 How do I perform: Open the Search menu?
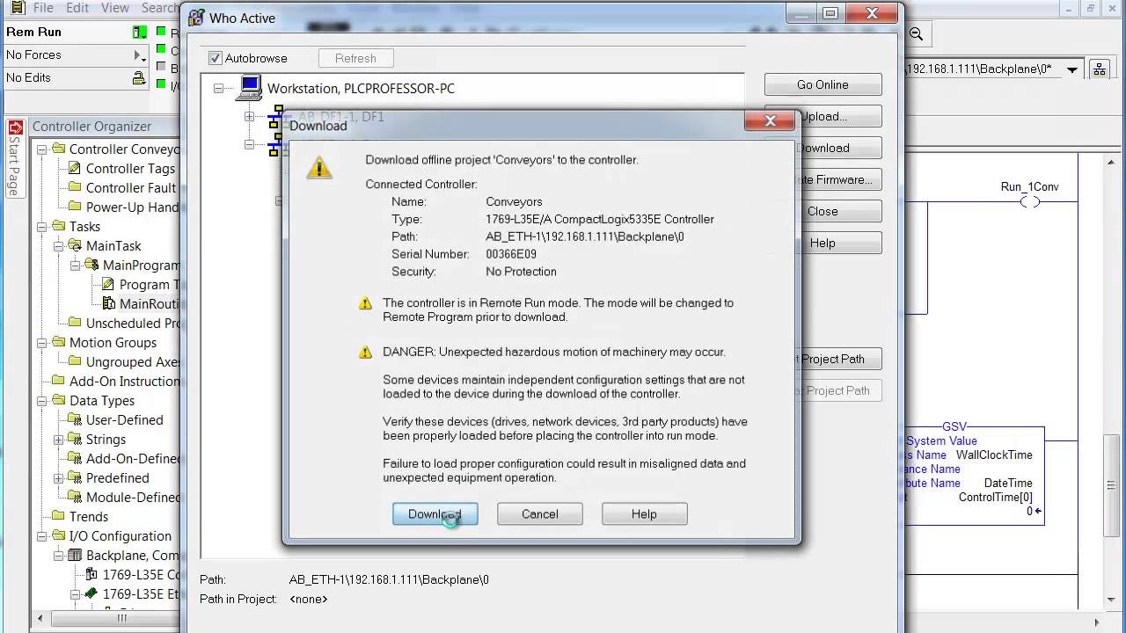click(x=159, y=8)
